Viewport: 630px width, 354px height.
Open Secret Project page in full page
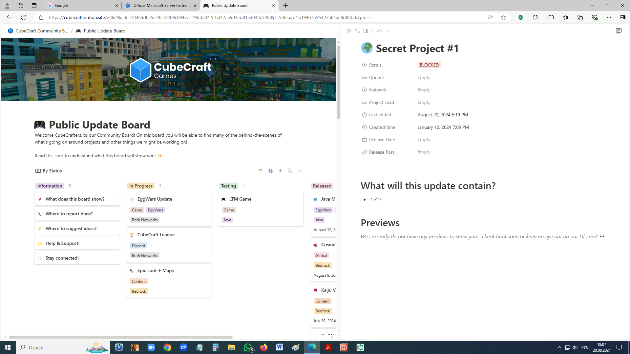(357, 31)
